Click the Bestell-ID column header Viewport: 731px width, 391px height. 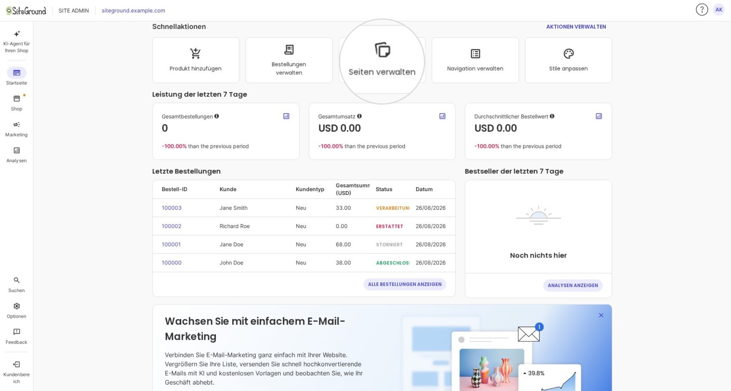pos(175,189)
